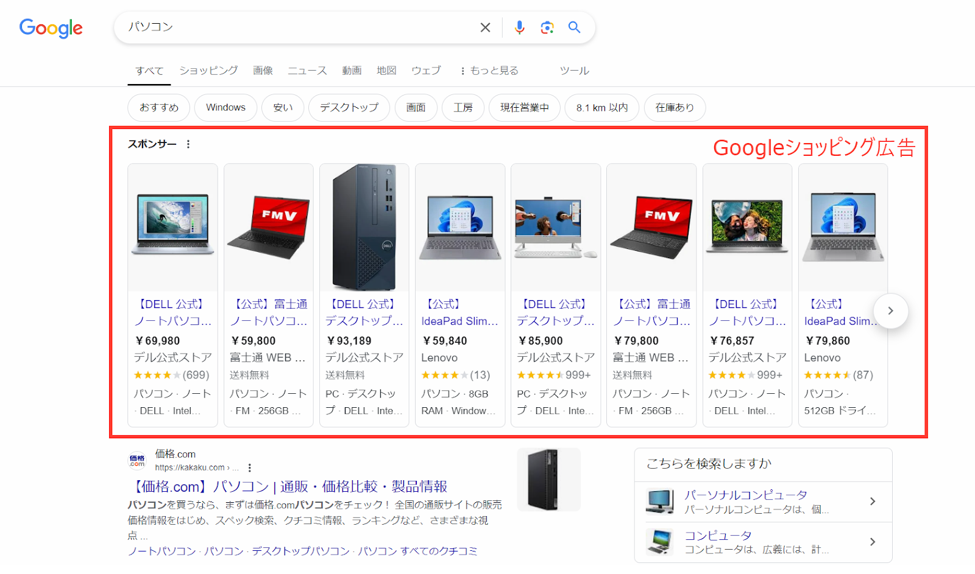This screenshot has height=574, width=975.
Task: Click the magnifier search button
Action: point(574,27)
